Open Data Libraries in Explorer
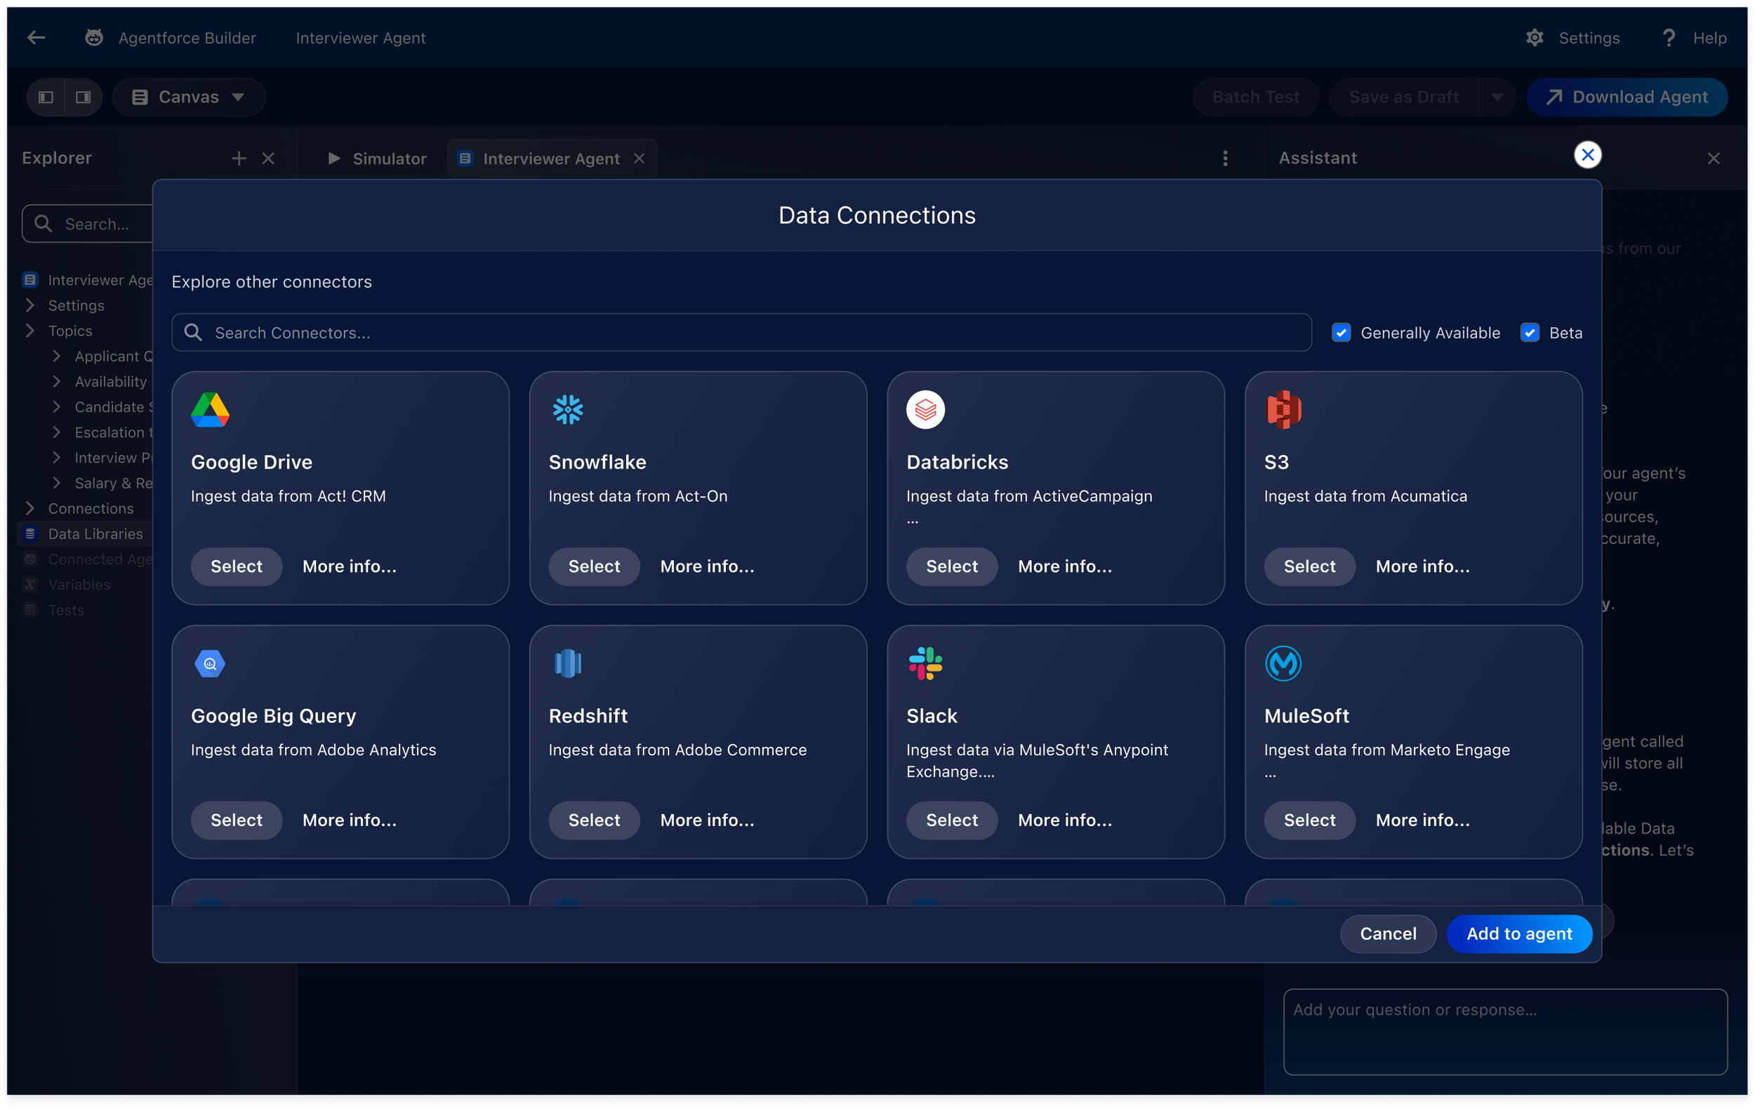 coord(95,533)
